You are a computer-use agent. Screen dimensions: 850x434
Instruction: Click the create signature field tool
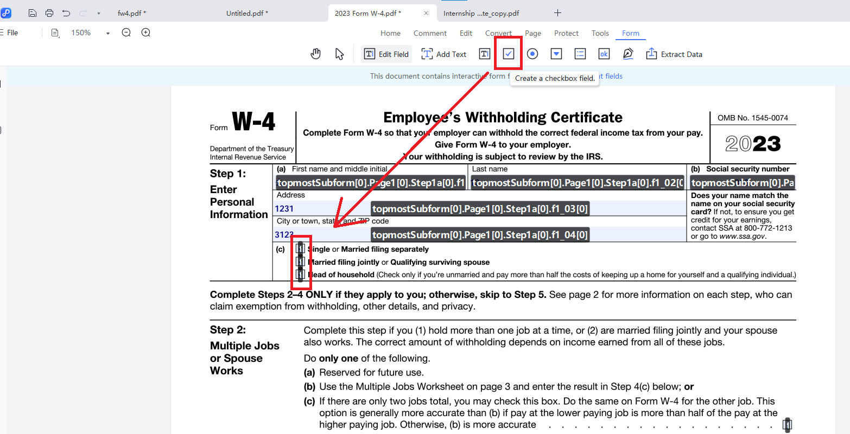coord(628,54)
